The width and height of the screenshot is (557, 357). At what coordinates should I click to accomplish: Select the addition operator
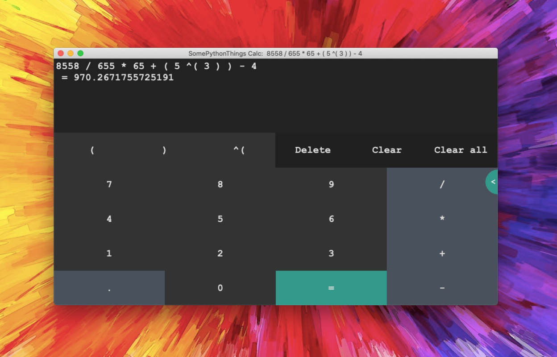[x=442, y=253]
